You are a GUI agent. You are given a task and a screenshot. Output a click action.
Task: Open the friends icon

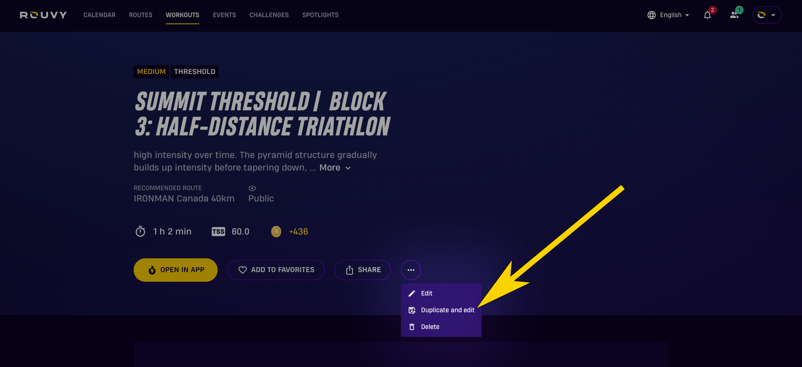click(x=734, y=15)
